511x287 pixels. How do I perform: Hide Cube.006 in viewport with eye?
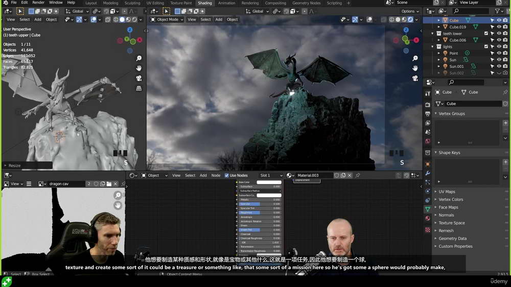pos(499,40)
